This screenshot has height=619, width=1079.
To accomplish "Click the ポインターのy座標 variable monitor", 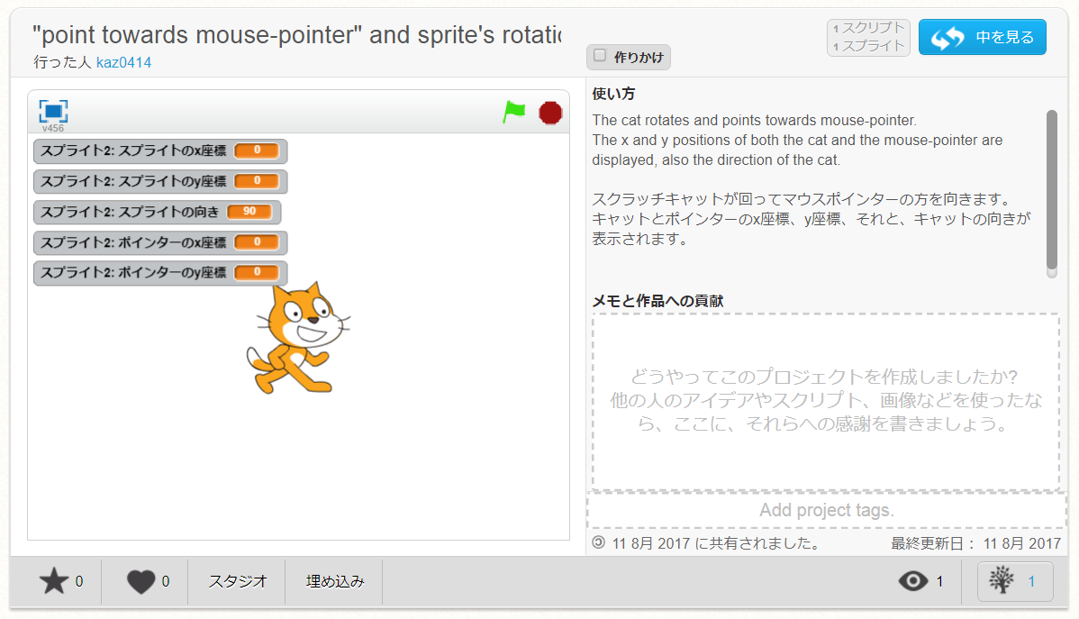I will (x=159, y=273).
